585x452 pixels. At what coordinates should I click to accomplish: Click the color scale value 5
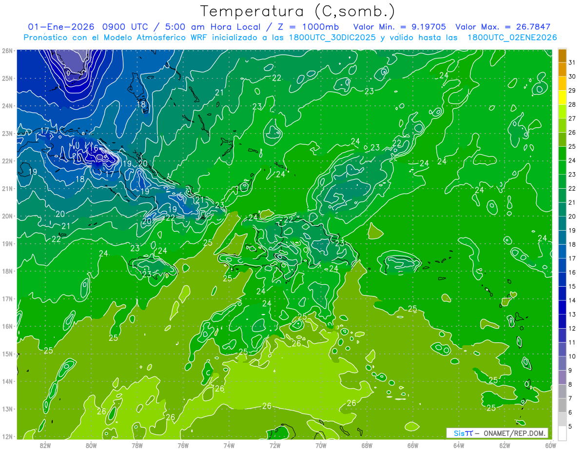[x=570, y=426]
